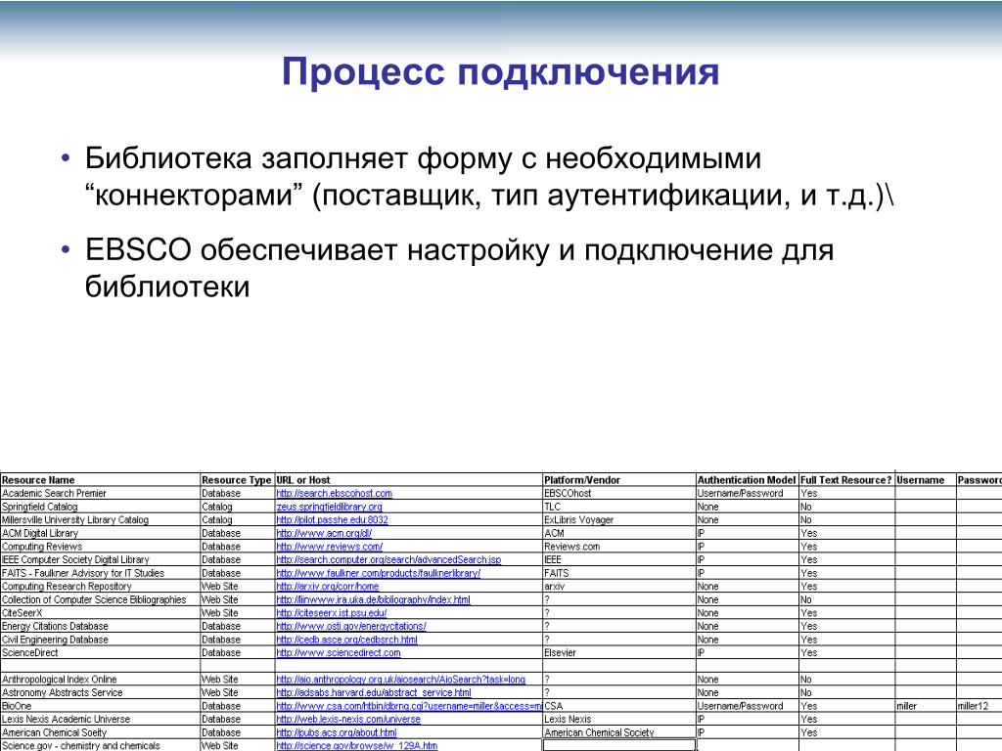Image resolution: width=1002 pixels, height=751 pixels.
Task: Open the citeseerx.ist.psu.edu link
Action: tap(331, 613)
